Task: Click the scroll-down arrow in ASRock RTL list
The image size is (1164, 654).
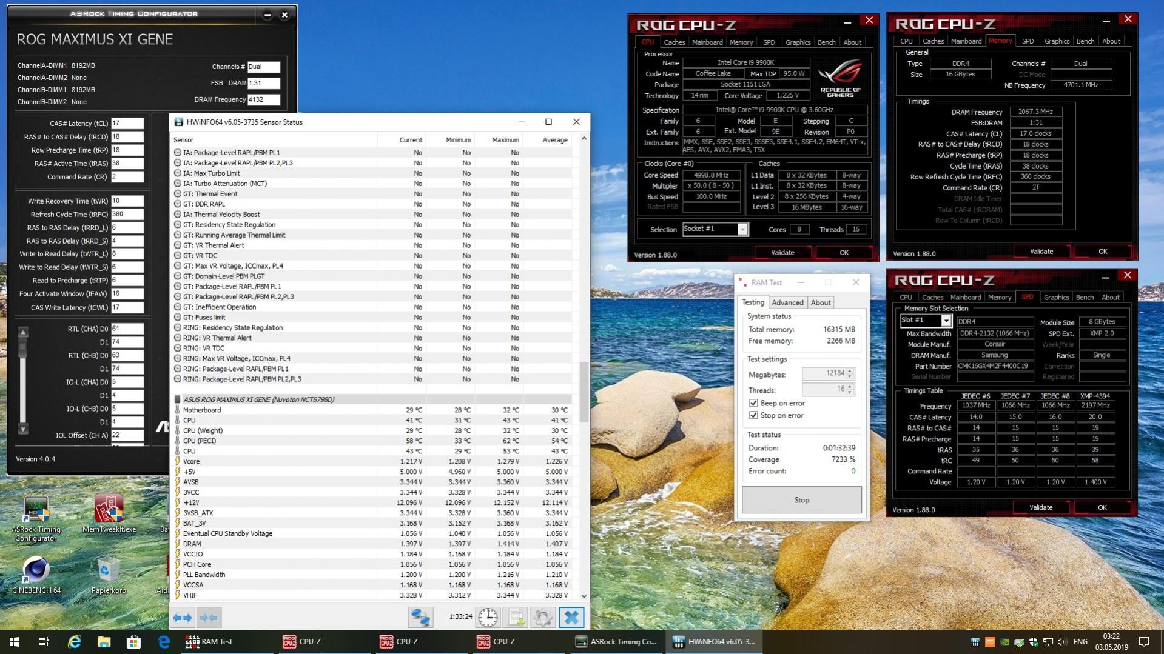Action: 23,429
